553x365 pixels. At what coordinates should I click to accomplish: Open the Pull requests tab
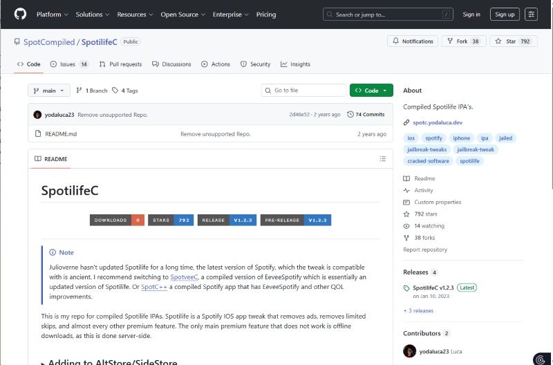tap(120, 64)
